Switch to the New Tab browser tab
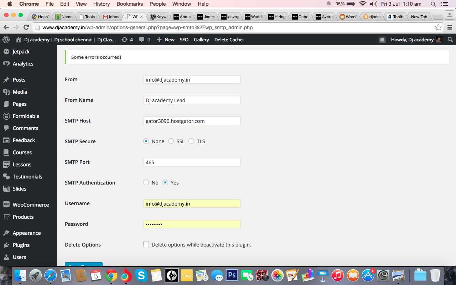Image resolution: width=456 pixels, height=285 pixels. pos(419,17)
